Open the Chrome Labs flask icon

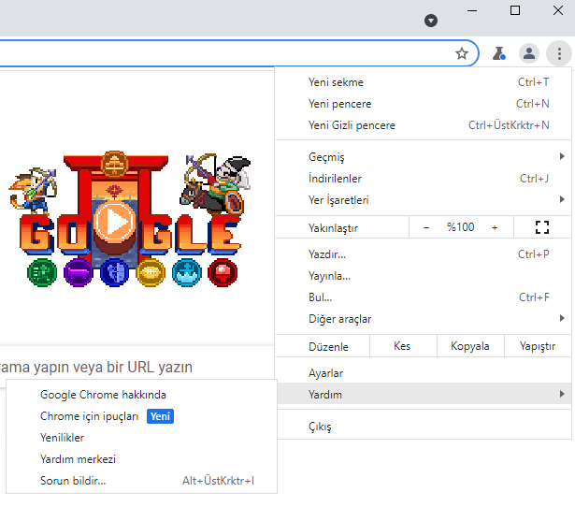(x=498, y=53)
